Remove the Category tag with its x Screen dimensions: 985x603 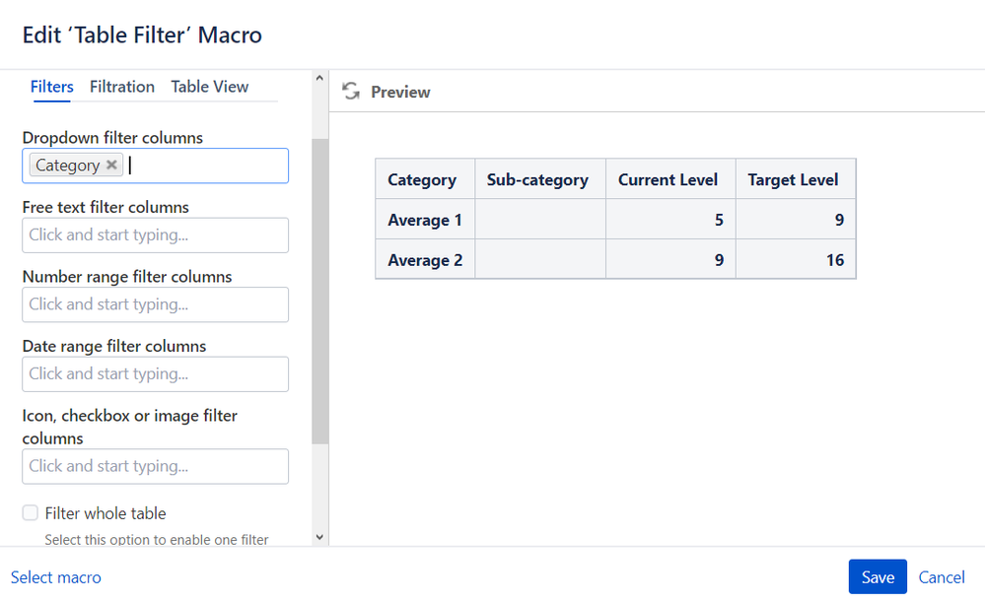(112, 166)
